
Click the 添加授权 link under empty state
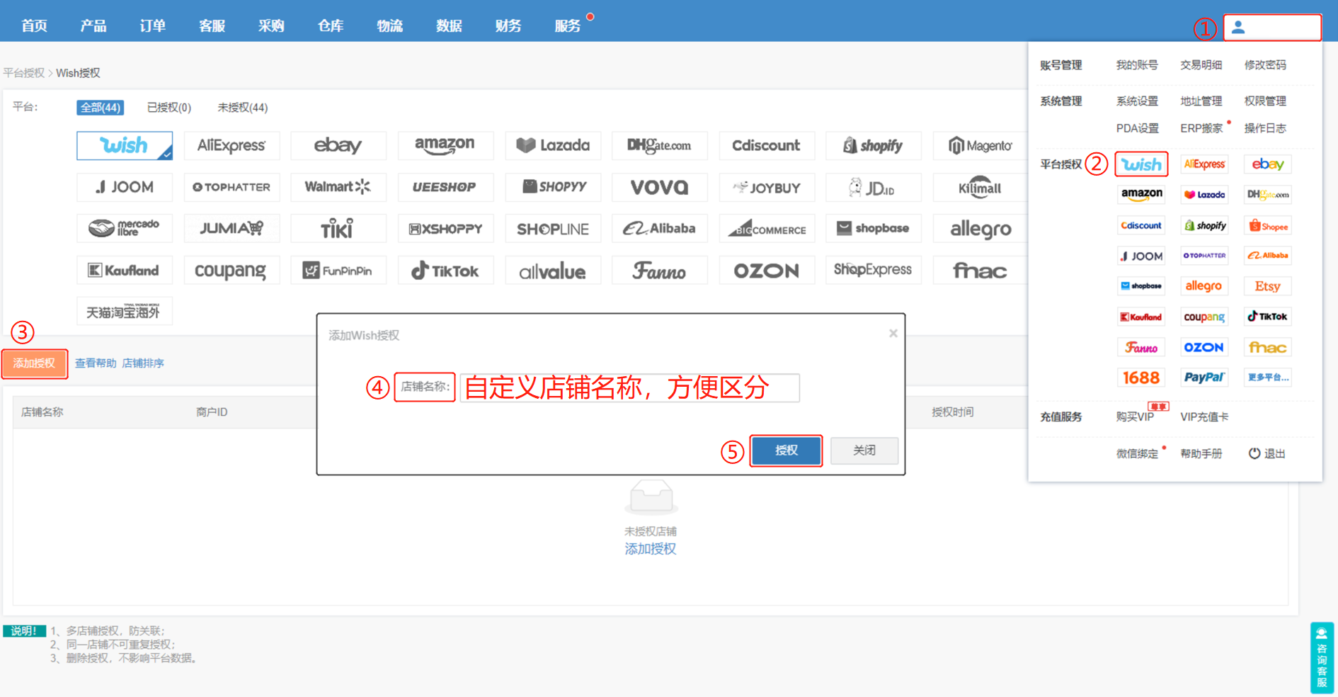pyautogui.click(x=651, y=549)
